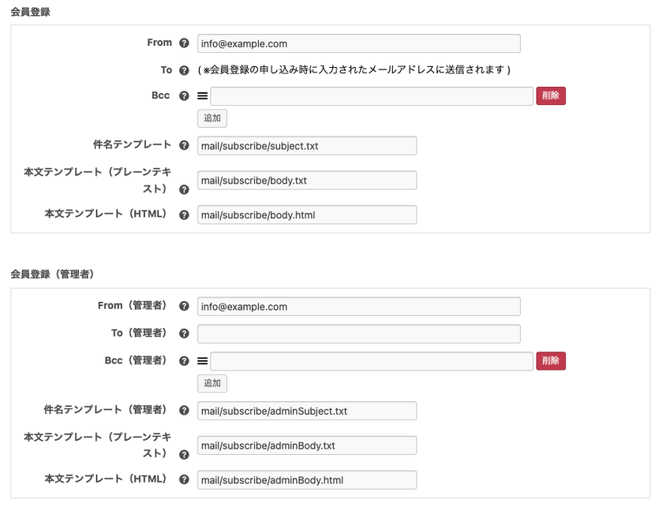The image size is (659, 514).
Task: Click the drag handle beside the Bcc input
Action: 202,95
